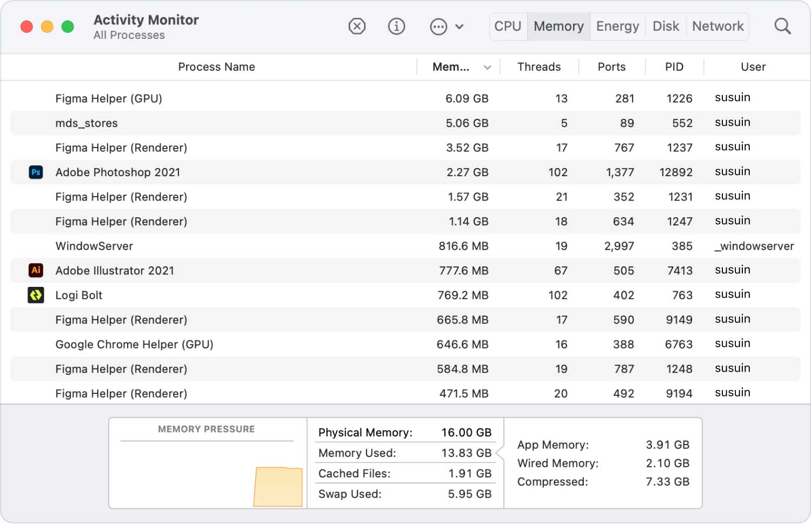Switch to the CPU tab
The height and width of the screenshot is (524, 811).
click(x=508, y=26)
